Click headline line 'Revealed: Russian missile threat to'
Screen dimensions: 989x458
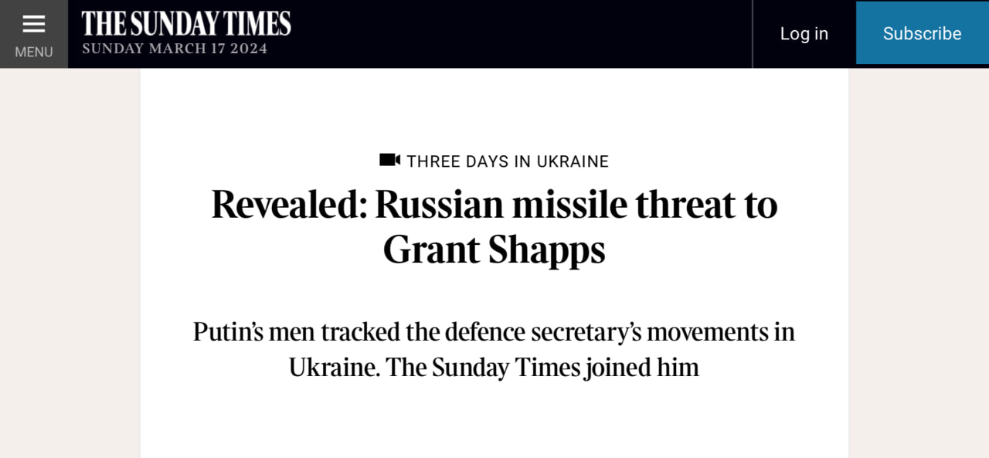494,205
